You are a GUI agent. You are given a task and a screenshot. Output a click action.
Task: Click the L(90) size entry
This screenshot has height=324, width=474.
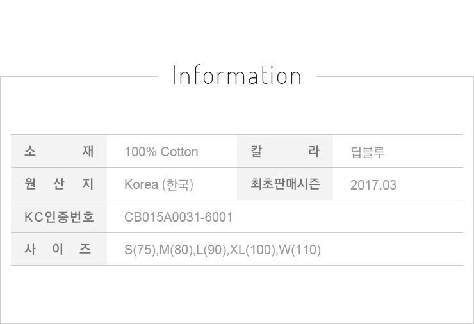tap(211, 250)
